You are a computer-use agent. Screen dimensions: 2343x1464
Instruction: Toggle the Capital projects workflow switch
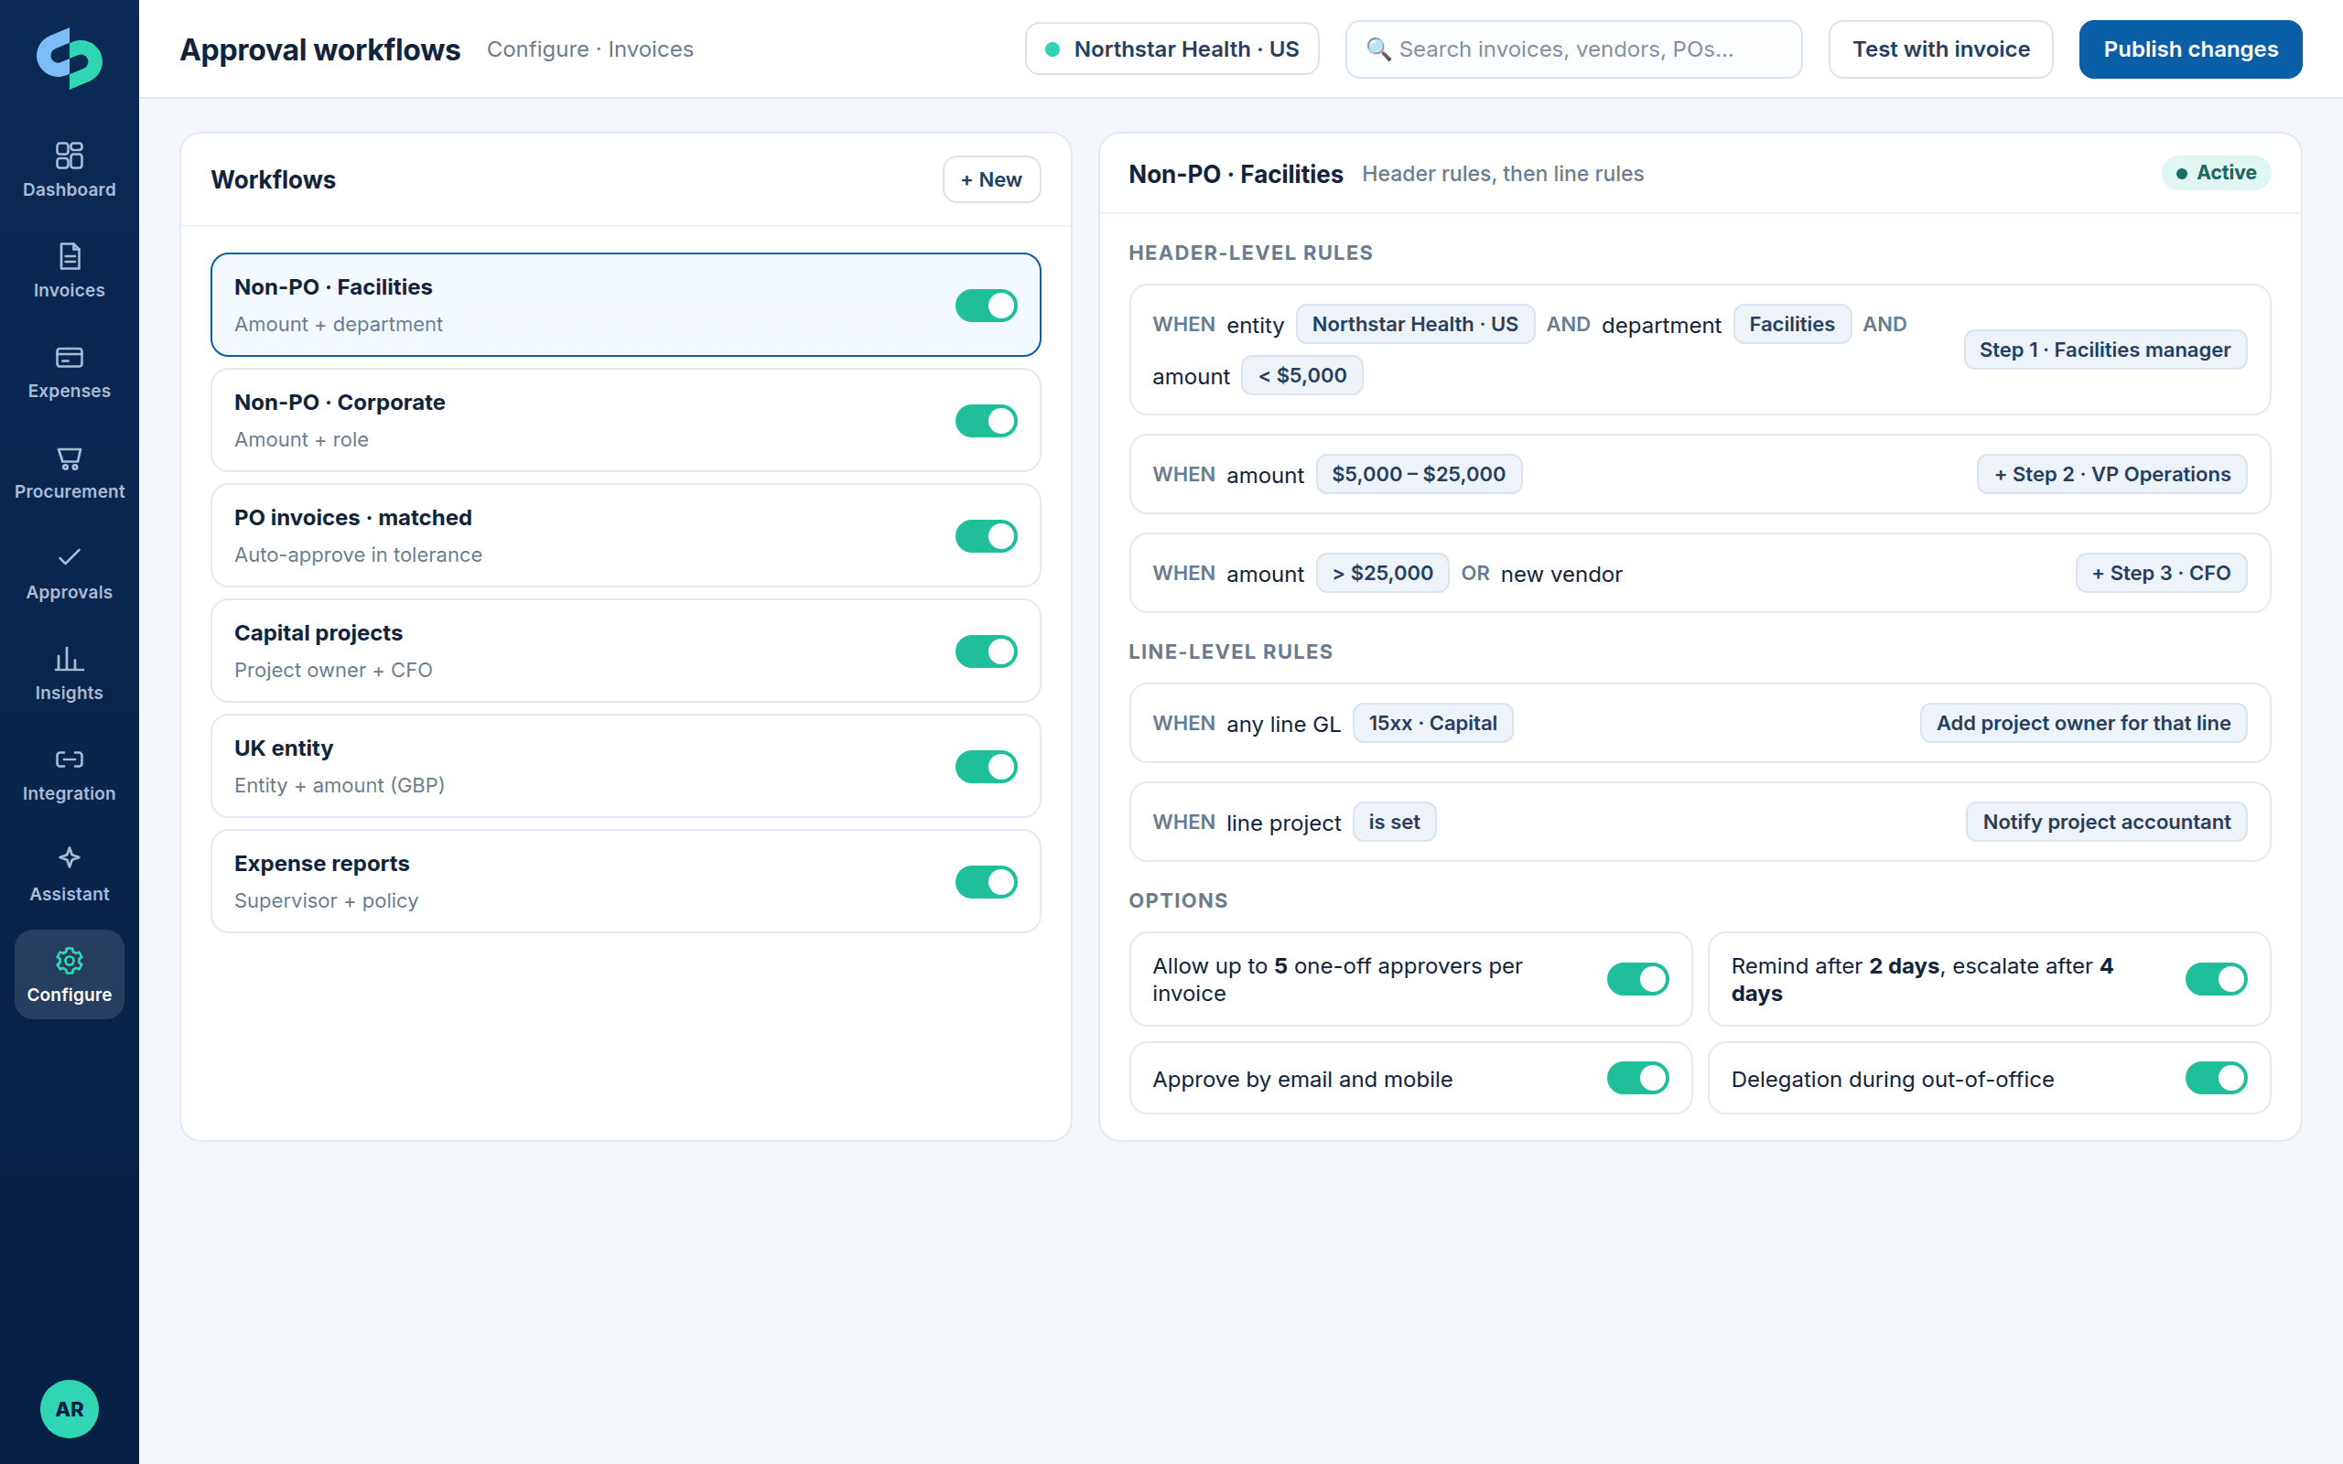pos(986,651)
